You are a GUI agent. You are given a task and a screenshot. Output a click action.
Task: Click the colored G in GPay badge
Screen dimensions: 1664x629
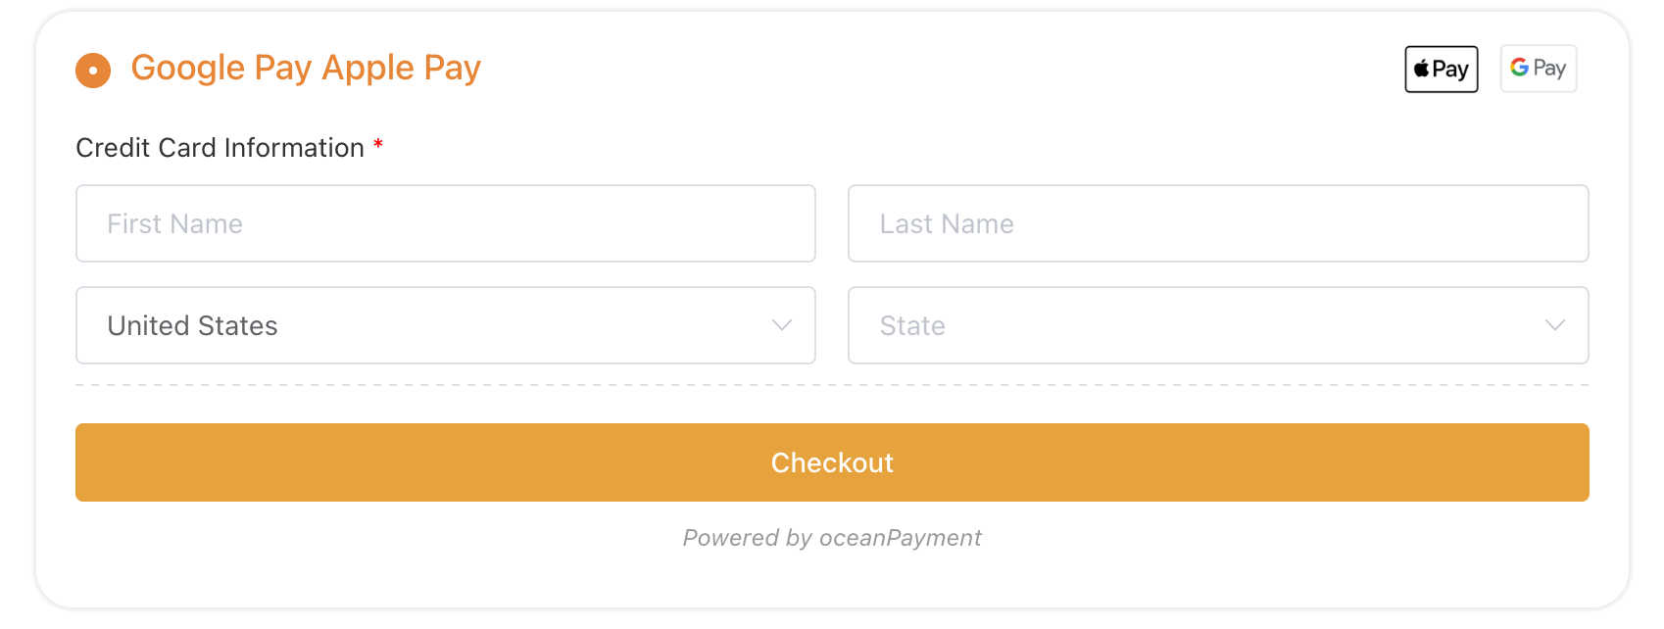[x=1519, y=68]
